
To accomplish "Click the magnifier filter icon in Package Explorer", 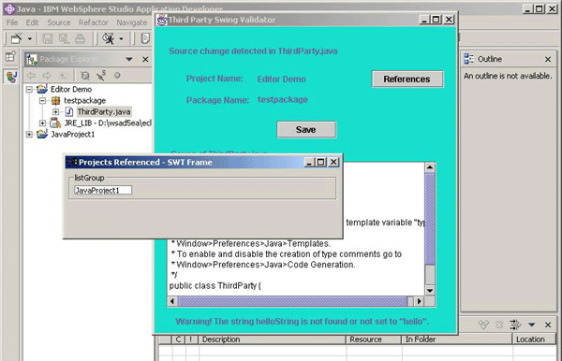I will coord(85,75).
